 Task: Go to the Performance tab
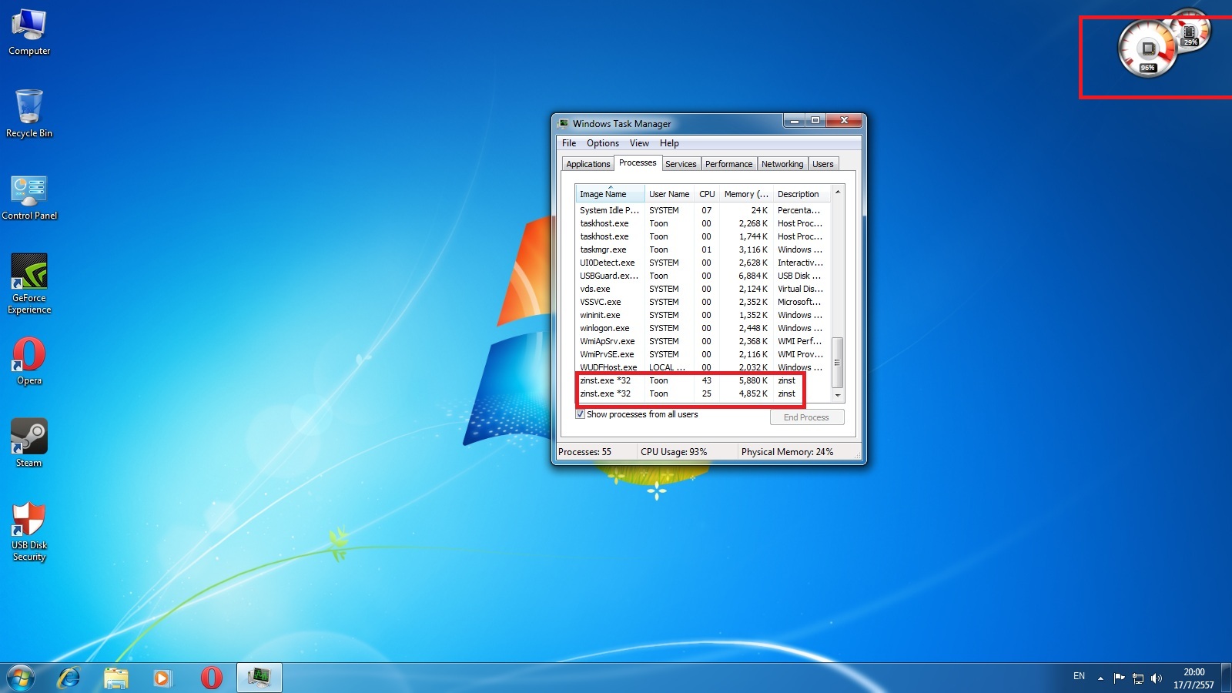point(729,164)
